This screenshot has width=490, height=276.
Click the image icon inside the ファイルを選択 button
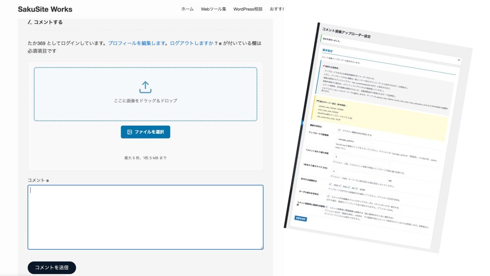pos(129,132)
